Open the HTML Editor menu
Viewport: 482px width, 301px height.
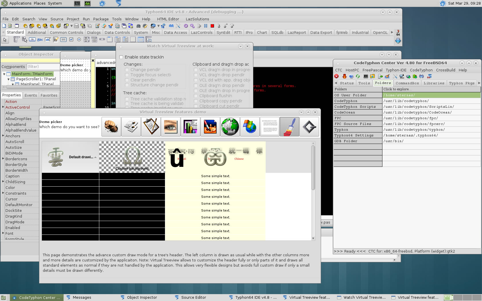coord(168,19)
